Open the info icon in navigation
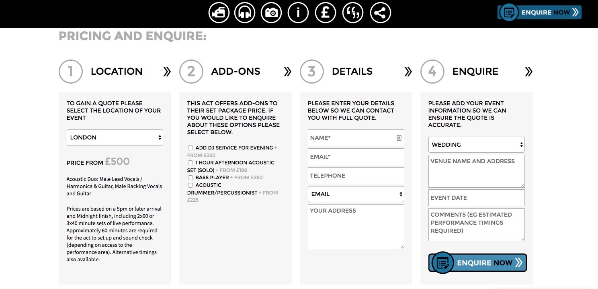Image resolution: width=598 pixels, height=289 pixels. pyautogui.click(x=298, y=13)
